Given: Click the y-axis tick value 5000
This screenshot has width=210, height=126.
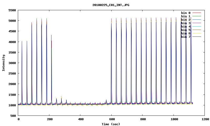Looking at the screenshot, I should point(12,21).
